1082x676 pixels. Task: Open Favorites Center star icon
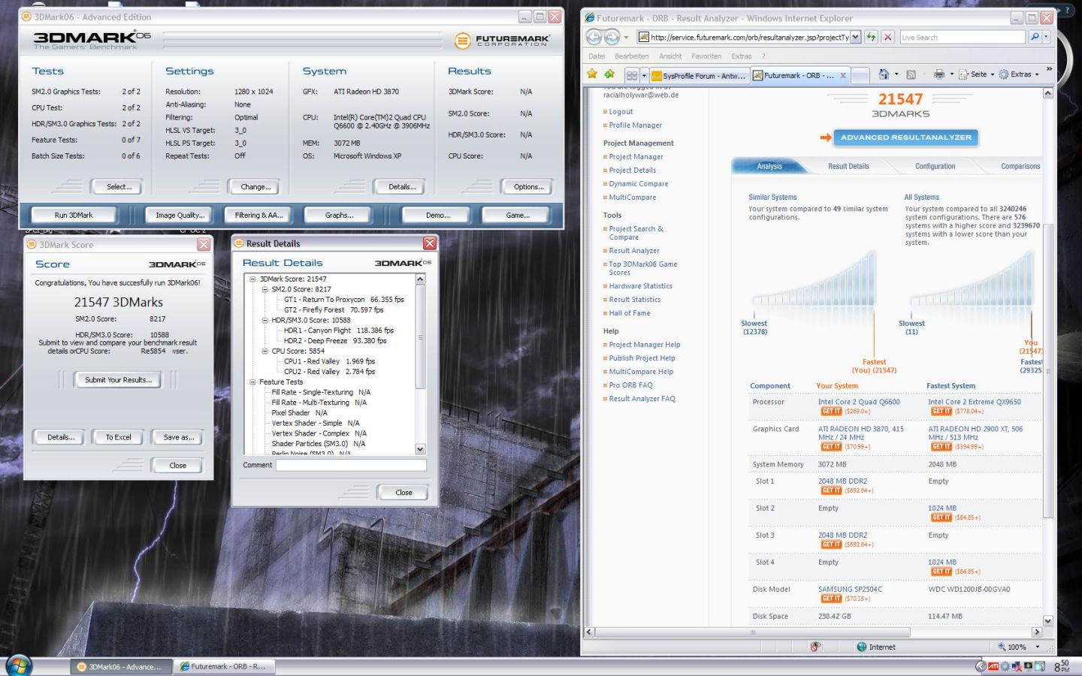592,74
